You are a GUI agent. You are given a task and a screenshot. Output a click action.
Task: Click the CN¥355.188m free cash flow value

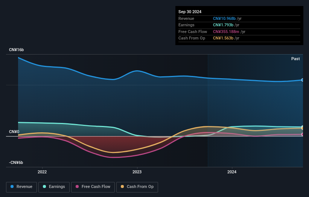coord(226,32)
